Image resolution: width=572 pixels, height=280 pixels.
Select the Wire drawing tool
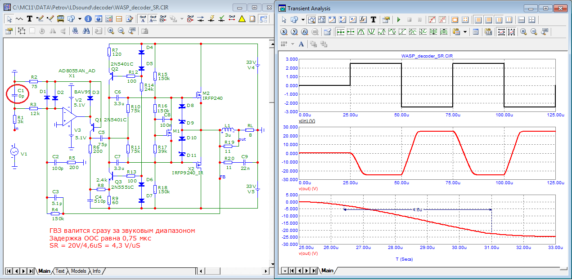click(x=19, y=19)
